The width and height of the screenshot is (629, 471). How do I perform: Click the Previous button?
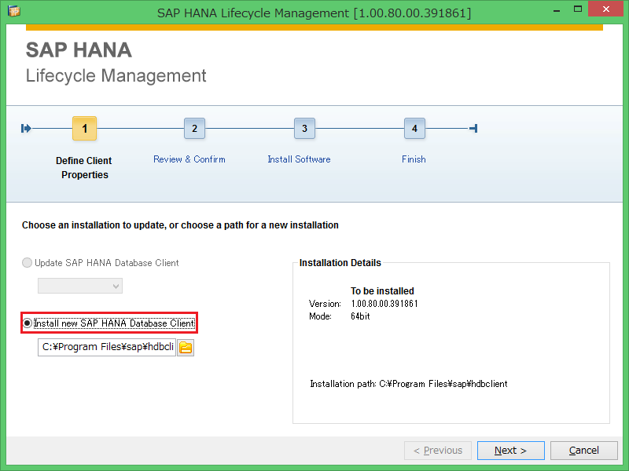tap(438, 451)
